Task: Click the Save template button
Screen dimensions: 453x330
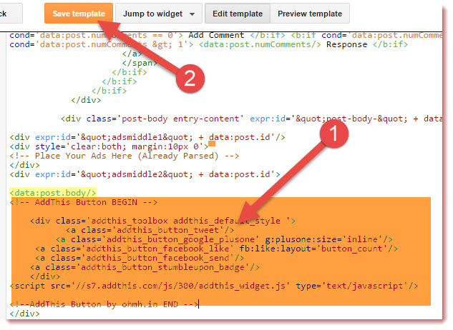Action: click(79, 14)
